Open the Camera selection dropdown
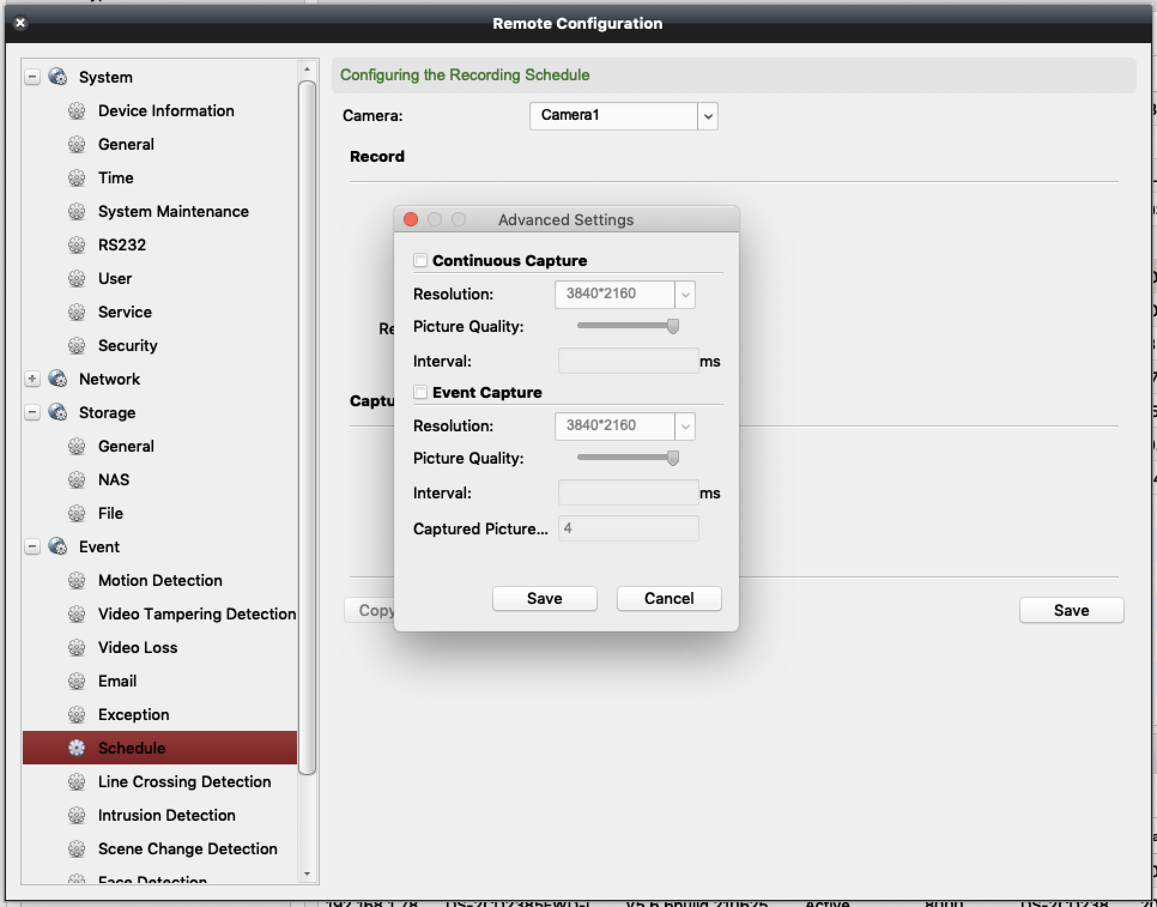Screen dimensions: 1157x907 [707, 116]
